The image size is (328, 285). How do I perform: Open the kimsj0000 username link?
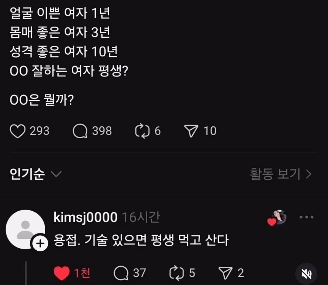coord(85,218)
